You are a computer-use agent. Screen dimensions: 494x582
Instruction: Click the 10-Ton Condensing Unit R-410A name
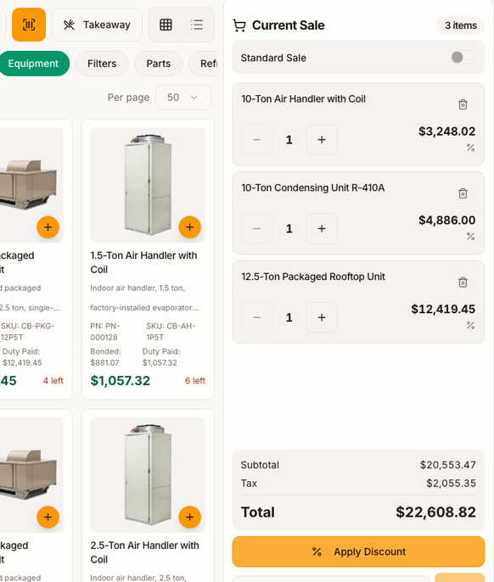point(312,187)
